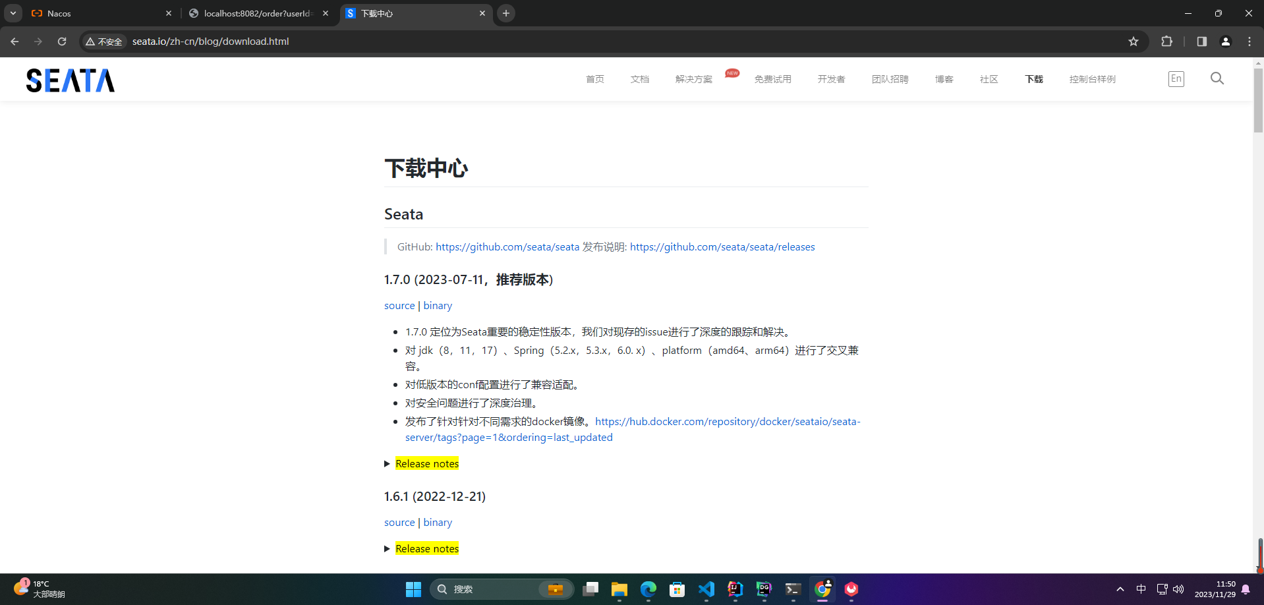
Task: Launch Microsoft Edge from the taskbar
Action: click(648, 589)
